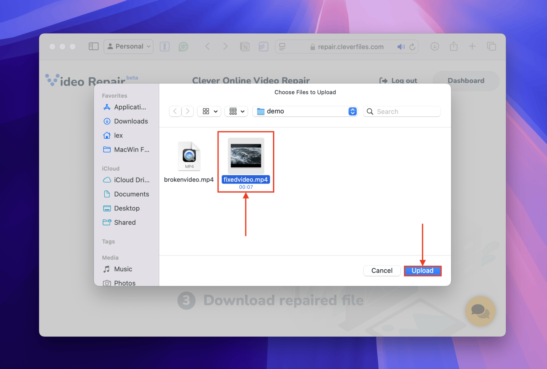
Task: Open the group-by options dropdown
Action: (x=237, y=112)
